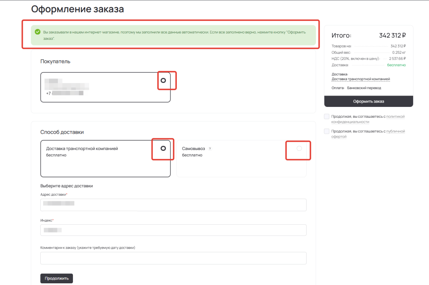Viewport: 429px width, 285px height.
Task: Check the публичной офертой agreement checkbox
Action: click(327, 132)
